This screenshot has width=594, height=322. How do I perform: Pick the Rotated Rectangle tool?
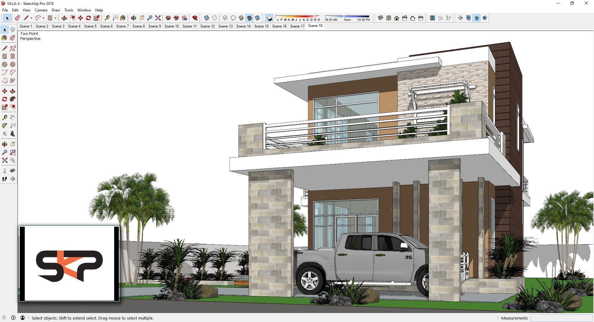13,56
